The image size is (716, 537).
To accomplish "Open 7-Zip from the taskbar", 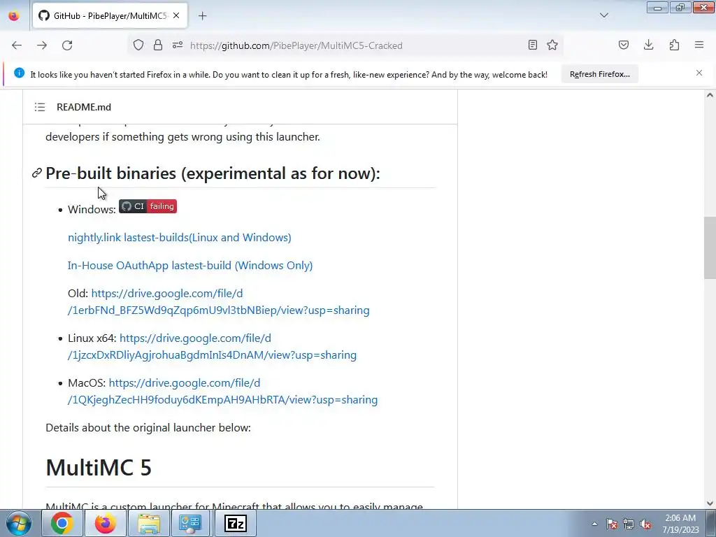I will point(236,523).
